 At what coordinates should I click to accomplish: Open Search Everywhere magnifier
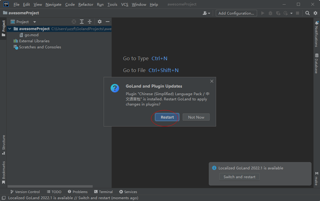(x=307, y=13)
